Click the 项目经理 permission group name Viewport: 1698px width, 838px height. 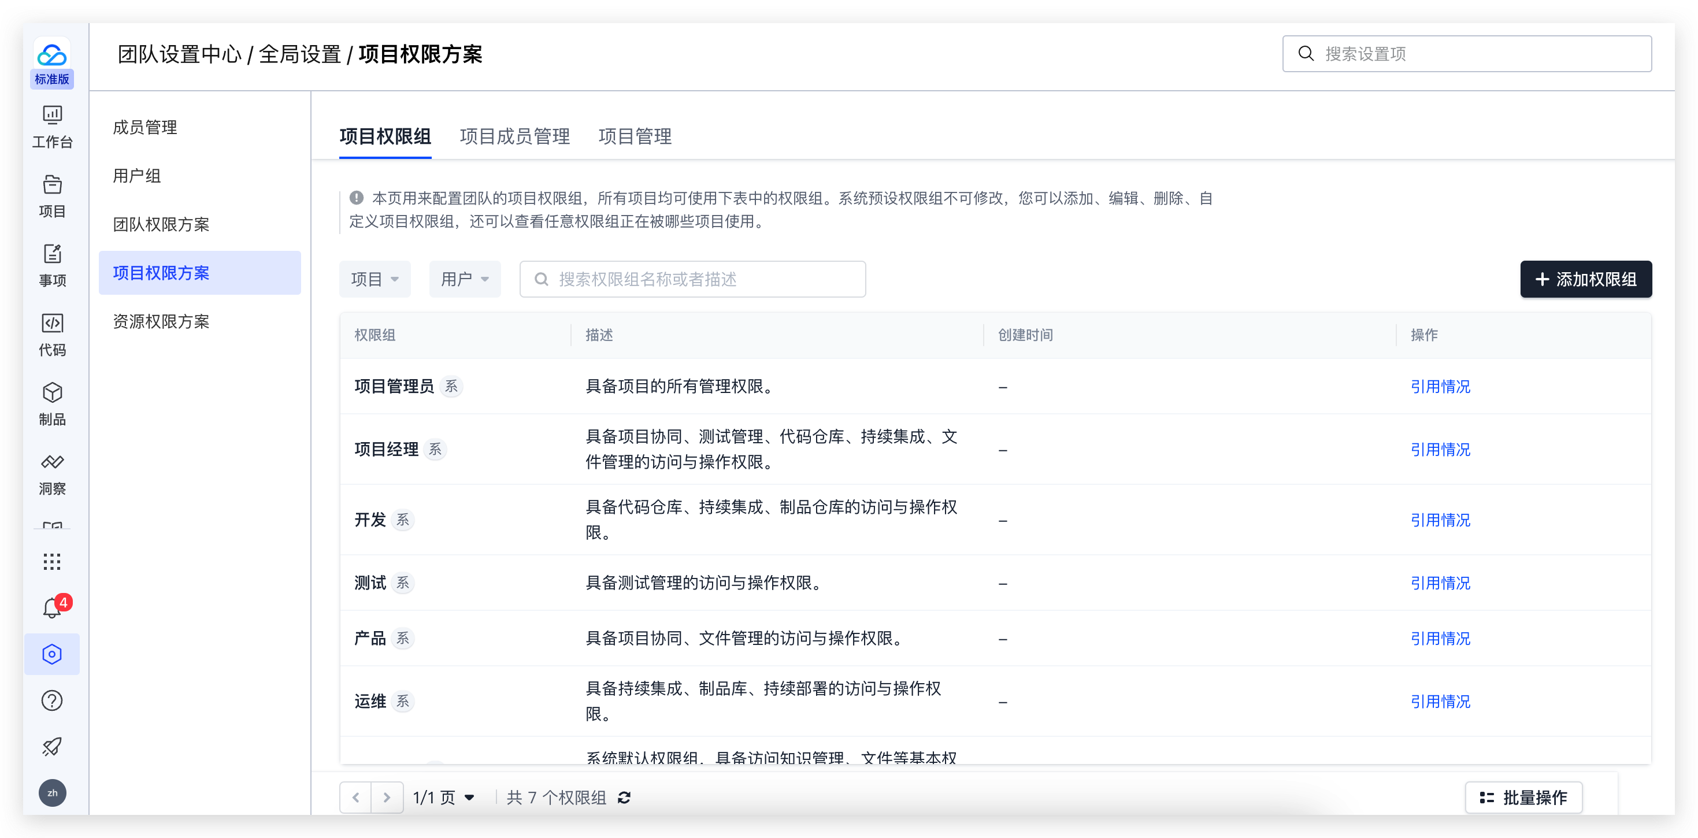386,449
